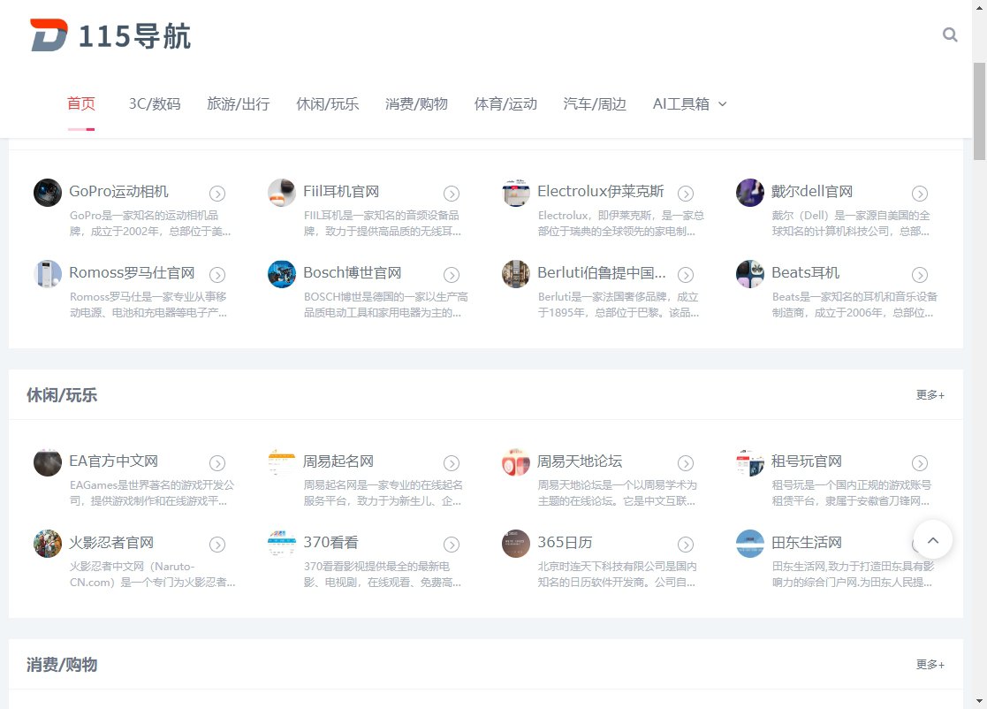Click arrow icon next to 周易起名网
Image resolution: width=987 pixels, height=709 pixels.
(x=452, y=463)
